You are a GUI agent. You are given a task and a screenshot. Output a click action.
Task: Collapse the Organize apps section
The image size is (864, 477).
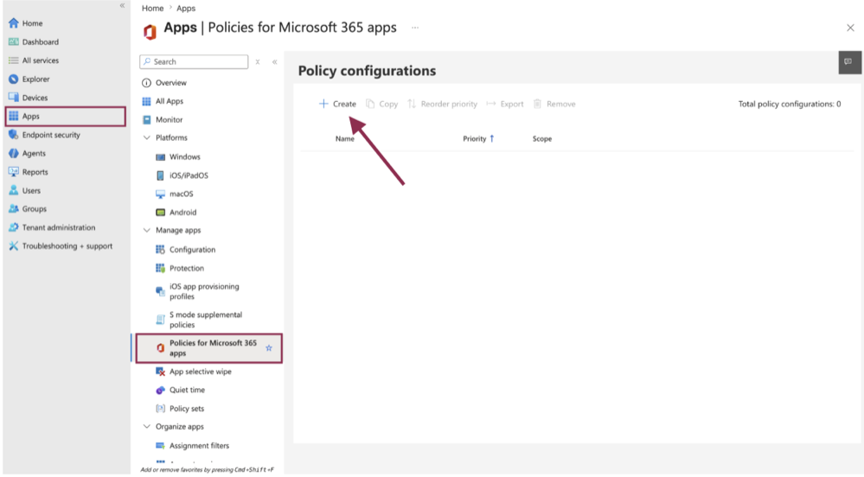pos(146,427)
